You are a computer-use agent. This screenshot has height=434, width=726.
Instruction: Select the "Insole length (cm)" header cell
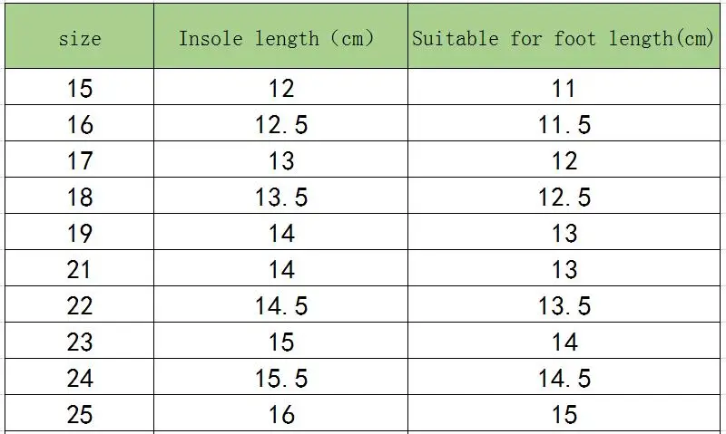pos(276,38)
